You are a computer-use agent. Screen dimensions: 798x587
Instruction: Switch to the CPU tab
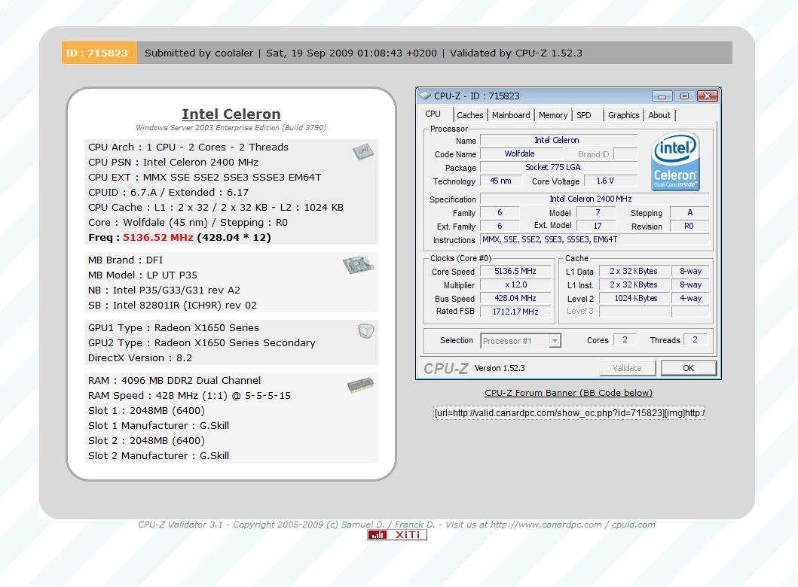[x=433, y=114]
